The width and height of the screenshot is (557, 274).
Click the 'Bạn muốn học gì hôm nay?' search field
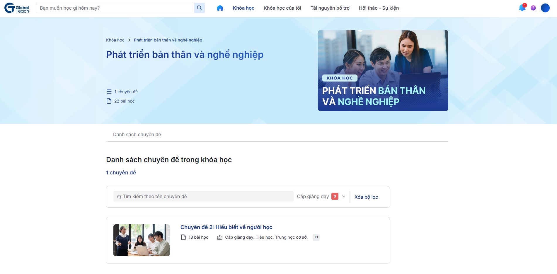click(x=114, y=8)
